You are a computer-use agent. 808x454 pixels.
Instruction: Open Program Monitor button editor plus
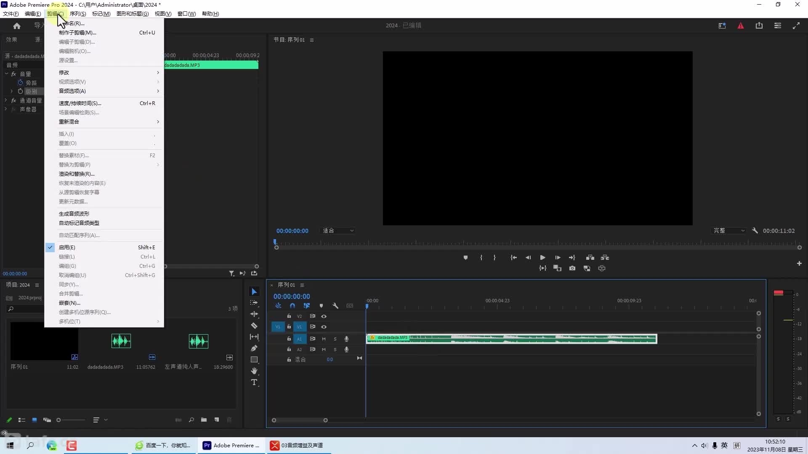pos(799,264)
